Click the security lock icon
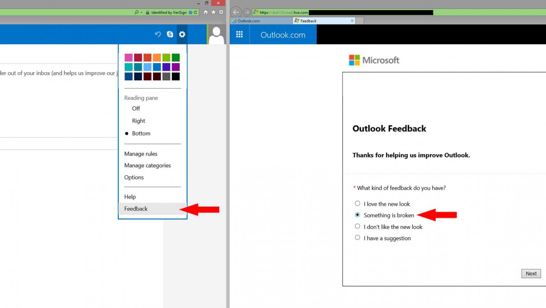The height and width of the screenshot is (308, 546). point(147,12)
